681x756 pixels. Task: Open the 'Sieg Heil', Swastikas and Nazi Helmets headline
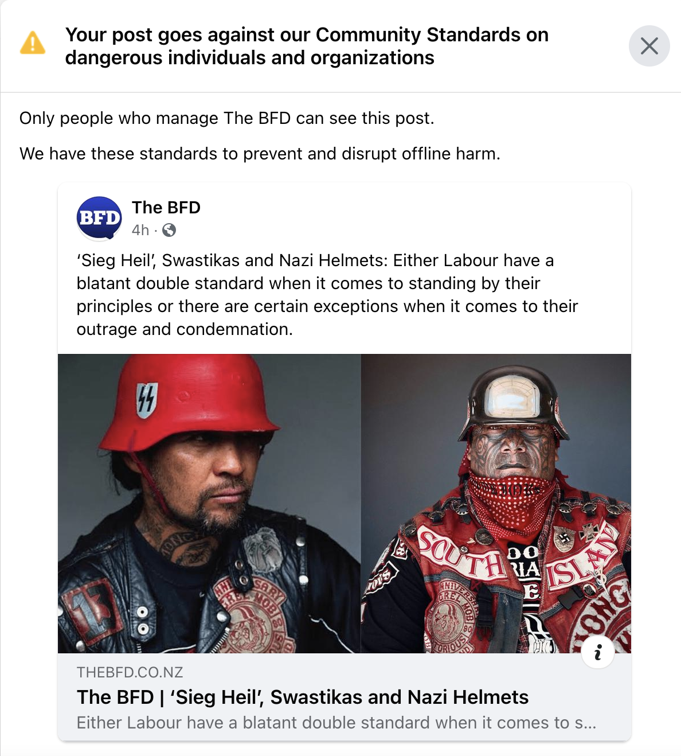pos(303,697)
